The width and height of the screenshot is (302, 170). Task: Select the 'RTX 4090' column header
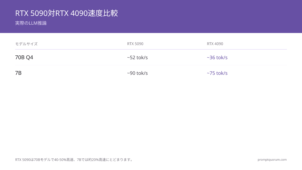[215, 44]
